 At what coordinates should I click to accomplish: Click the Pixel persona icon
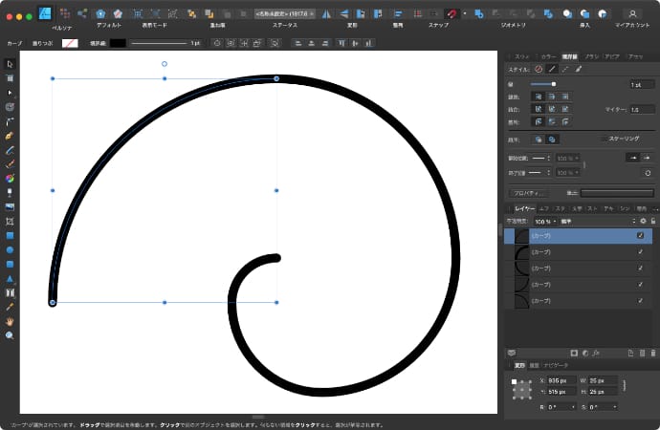pyautogui.click(x=63, y=13)
